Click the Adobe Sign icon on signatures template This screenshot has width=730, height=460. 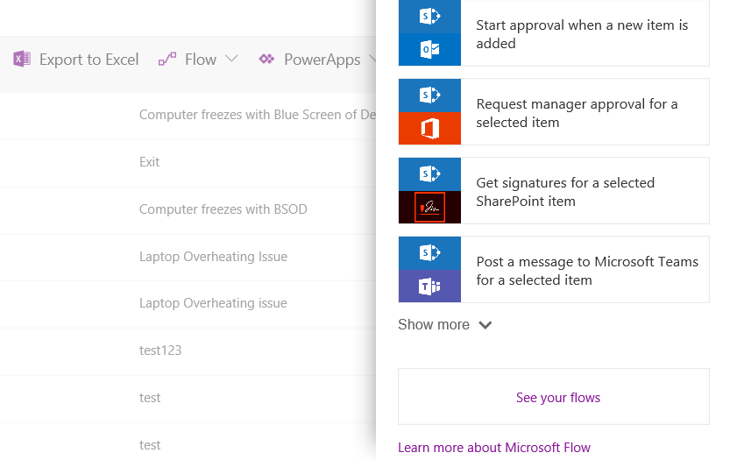coord(429,207)
